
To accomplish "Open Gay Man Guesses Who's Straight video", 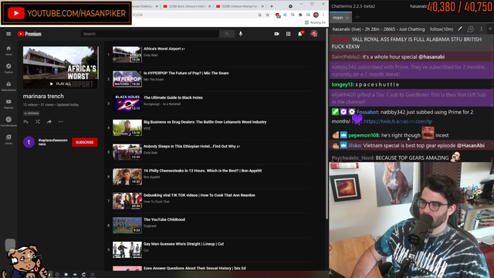I will point(184,244).
